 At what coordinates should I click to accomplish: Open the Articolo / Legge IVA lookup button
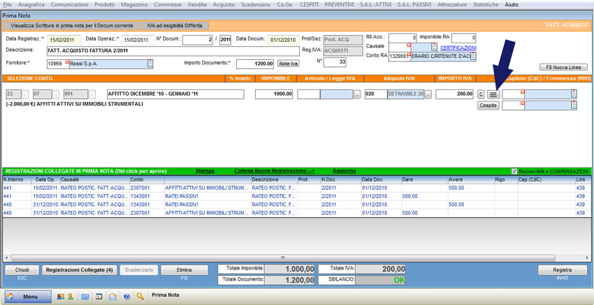pyautogui.click(x=357, y=94)
